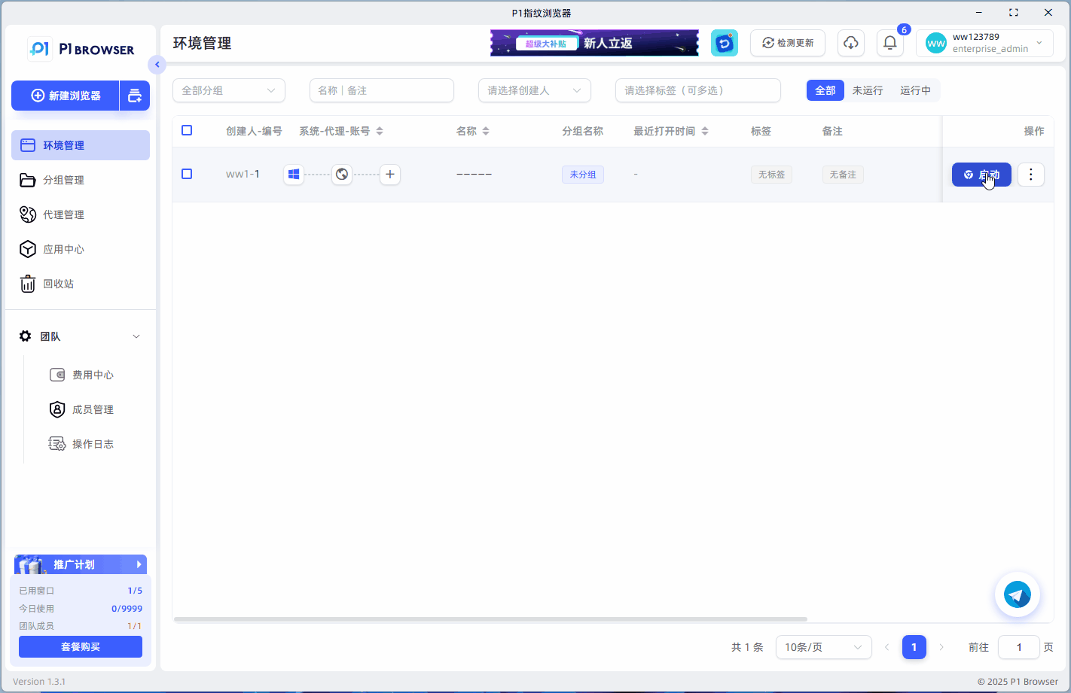This screenshot has height=693, width=1071.
Task: Open the notification bell with 6 alerts
Action: [x=889, y=43]
